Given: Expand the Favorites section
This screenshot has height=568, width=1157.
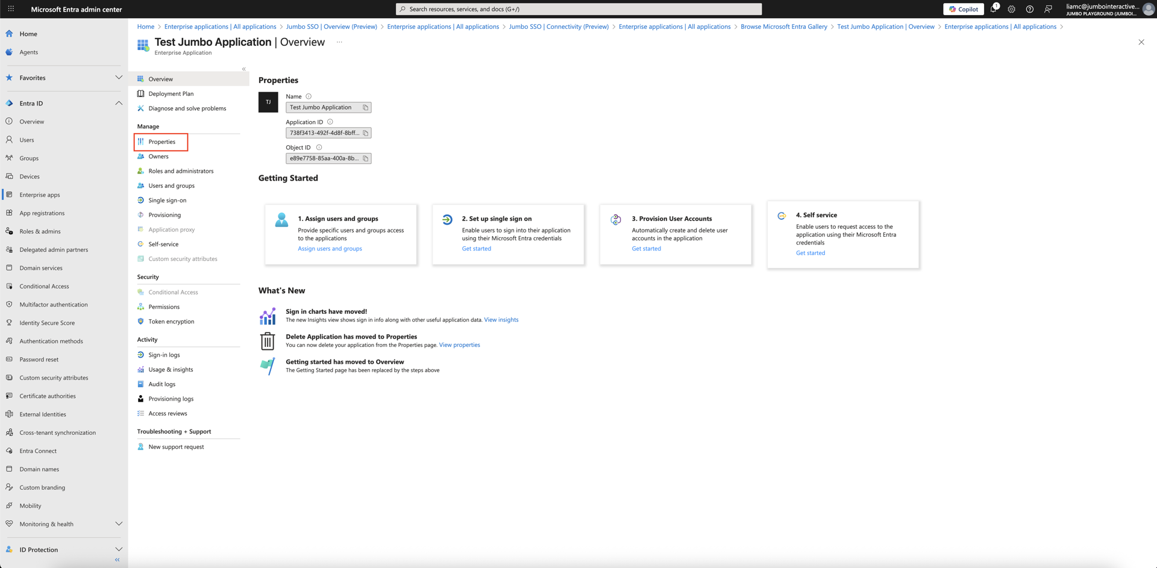Looking at the screenshot, I should [119, 78].
